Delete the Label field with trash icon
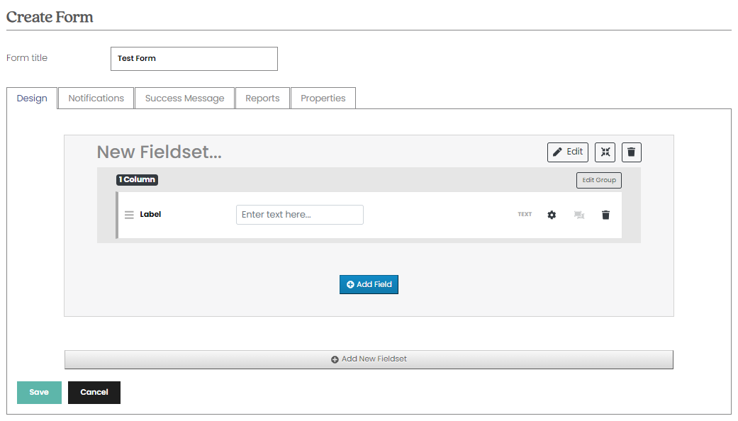The width and height of the screenshot is (738, 421). pos(605,215)
